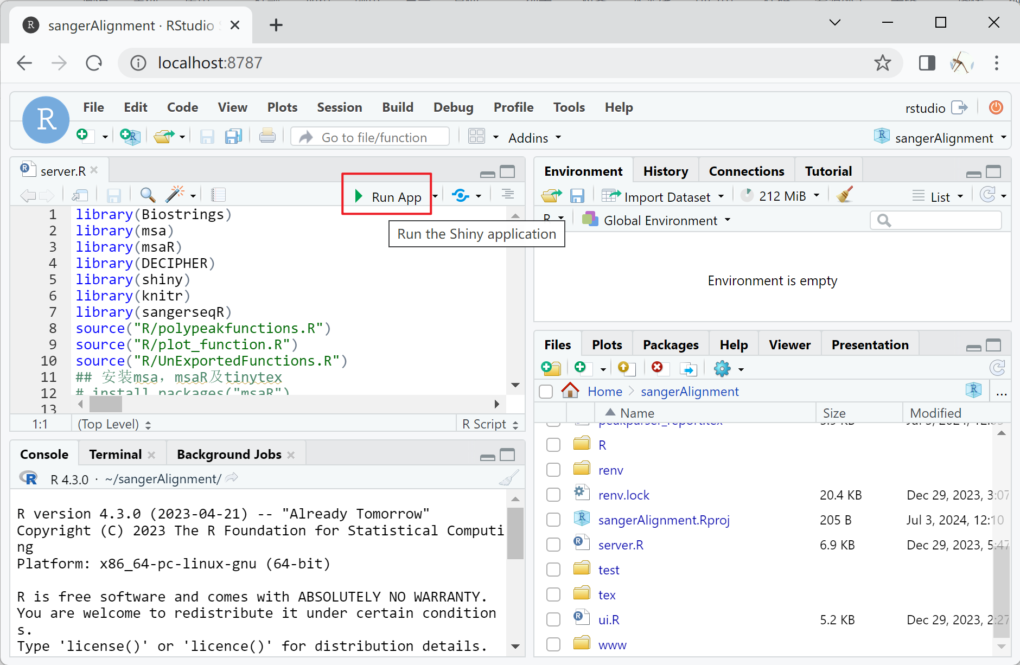Open Find/Replace in the source editor
The height and width of the screenshot is (665, 1020).
[146, 195]
